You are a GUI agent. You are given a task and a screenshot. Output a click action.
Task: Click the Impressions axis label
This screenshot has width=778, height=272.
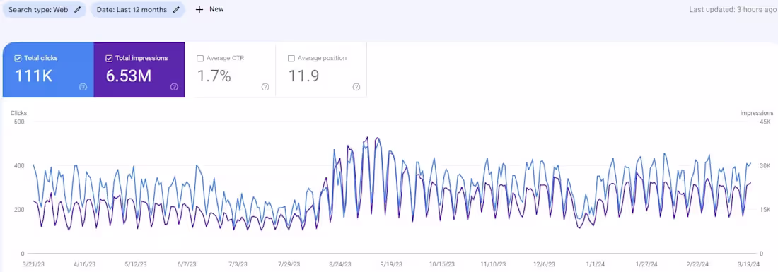[x=756, y=113]
